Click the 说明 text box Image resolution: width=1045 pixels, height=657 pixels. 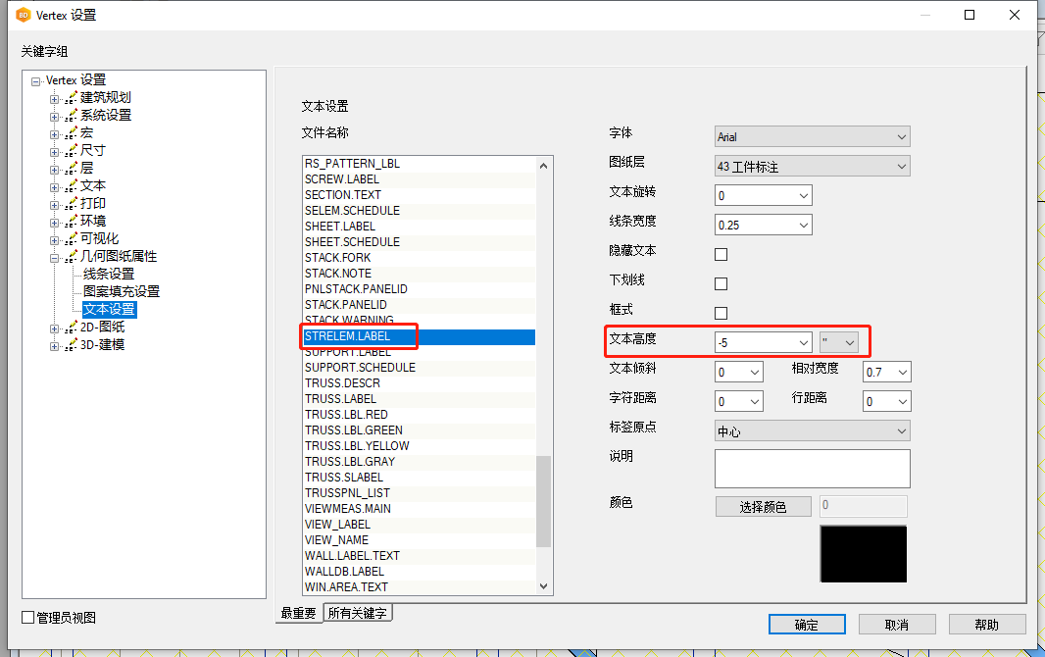[x=813, y=469]
